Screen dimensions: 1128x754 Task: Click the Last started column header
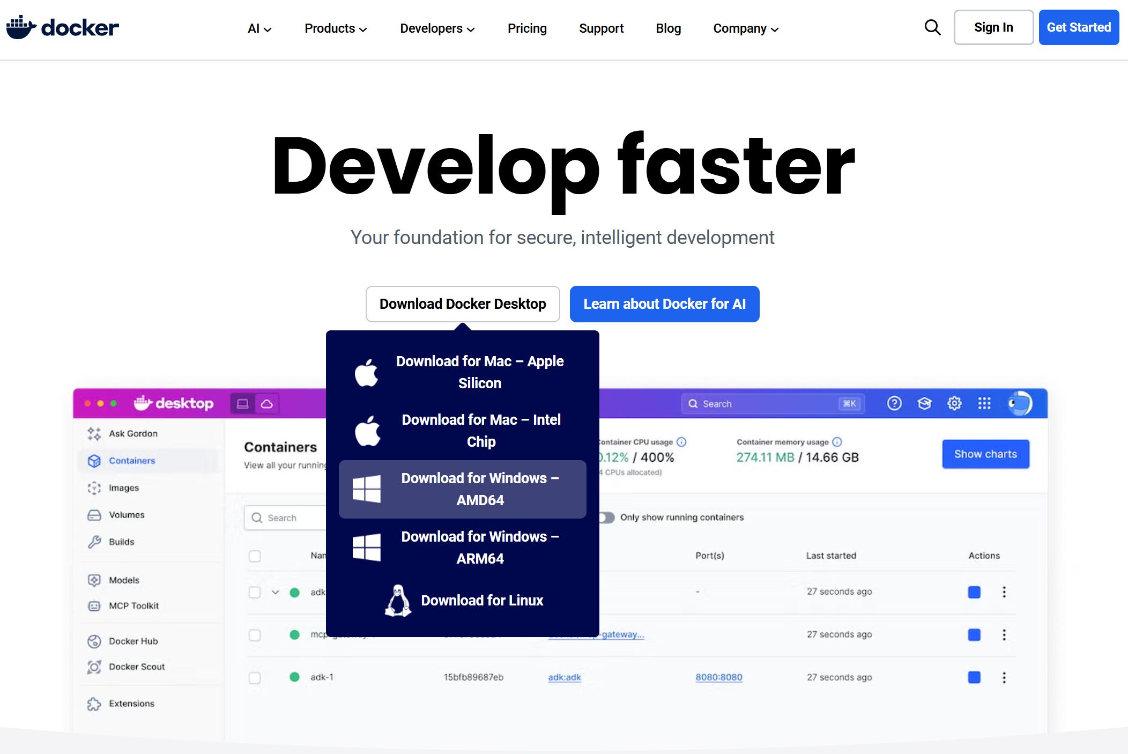(x=831, y=556)
